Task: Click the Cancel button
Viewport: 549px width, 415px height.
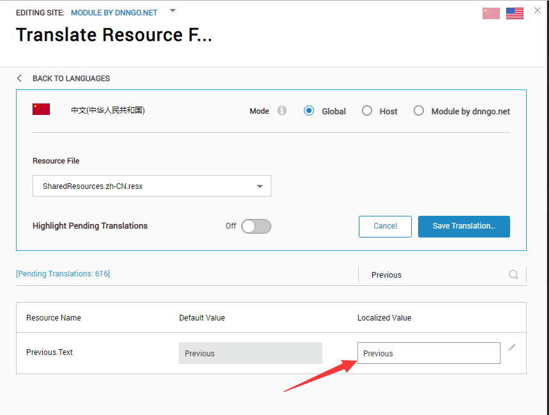Action: 385,227
